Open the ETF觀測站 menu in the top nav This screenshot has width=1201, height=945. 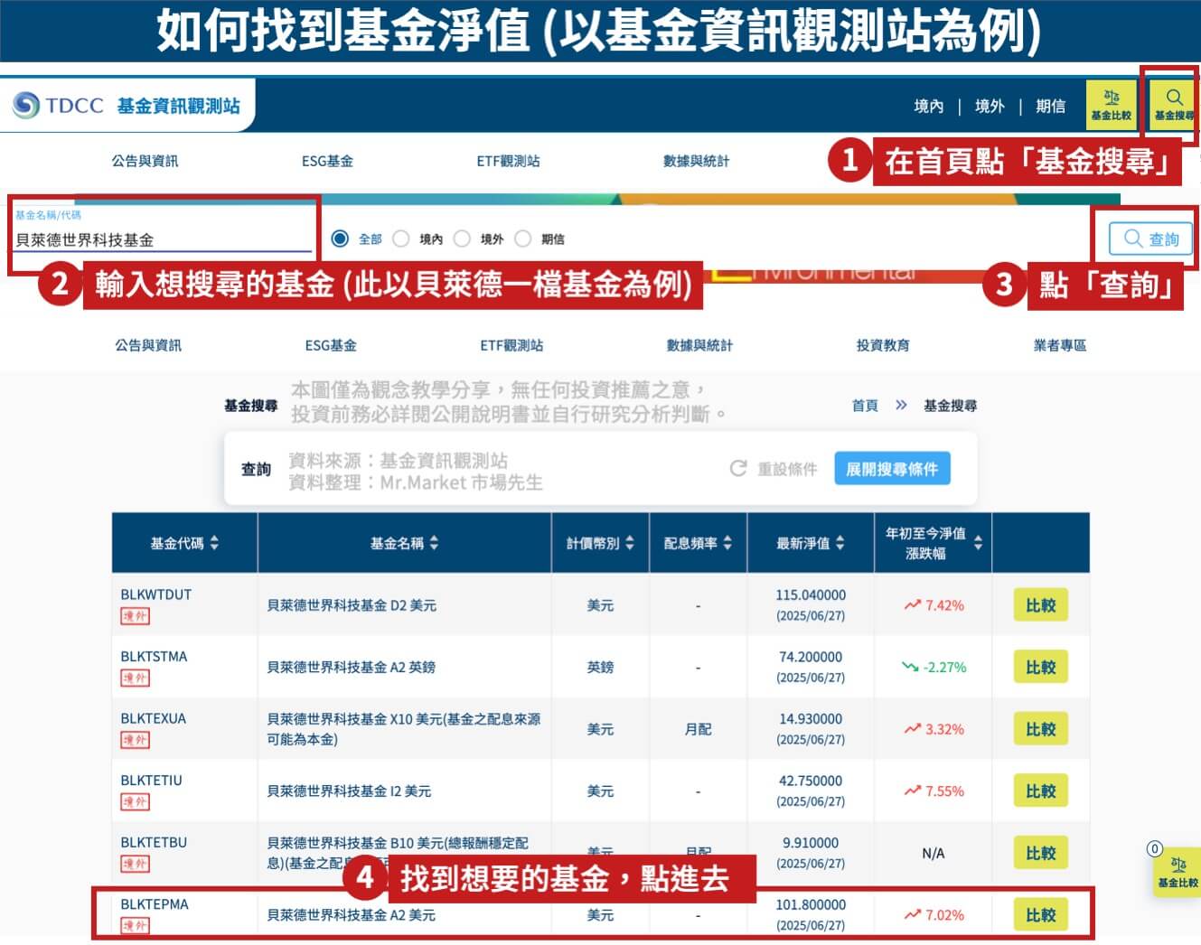[508, 161]
